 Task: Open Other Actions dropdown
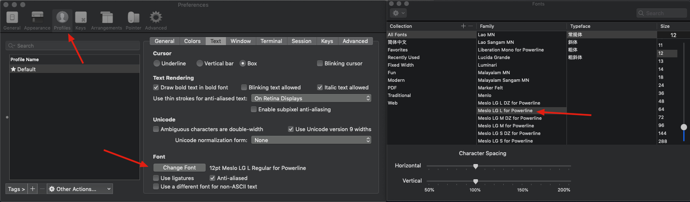pyautogui.click(x=80, y=189)
